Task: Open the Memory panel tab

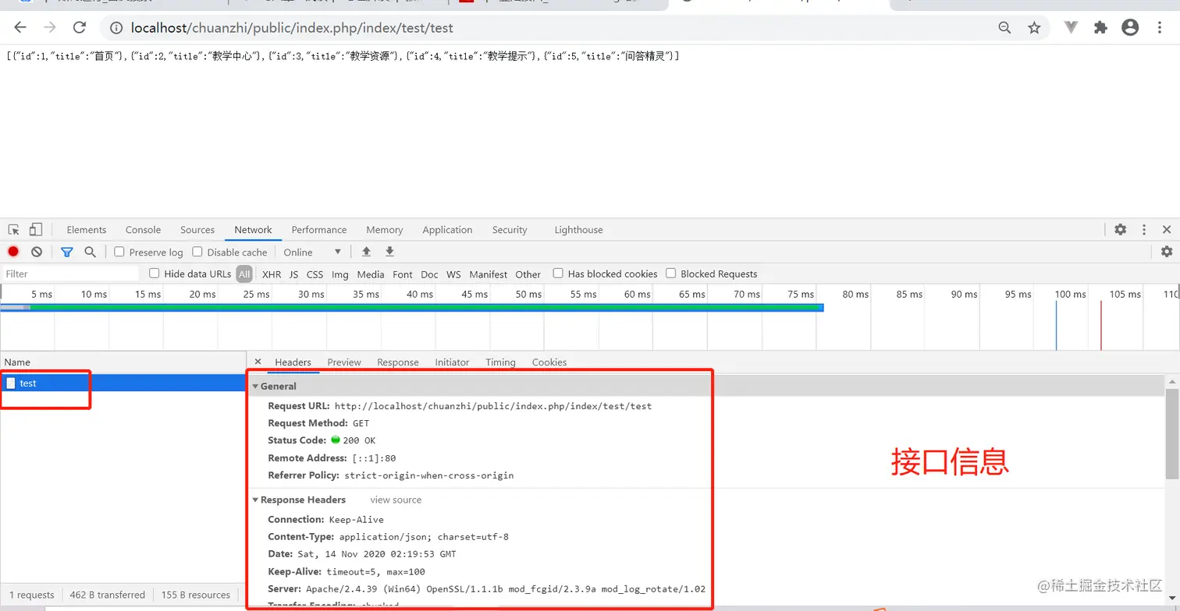Action: point(385,230)
